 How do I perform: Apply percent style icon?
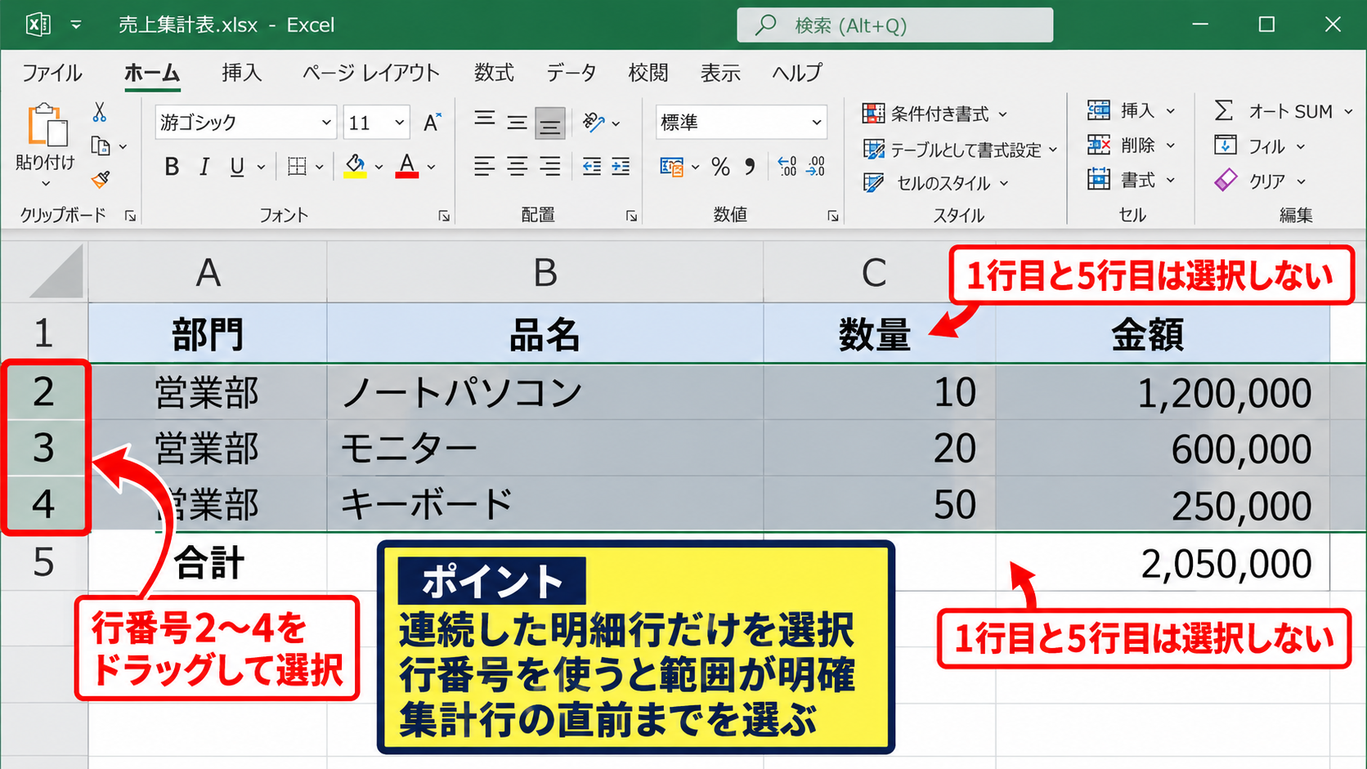click(720, 167)
